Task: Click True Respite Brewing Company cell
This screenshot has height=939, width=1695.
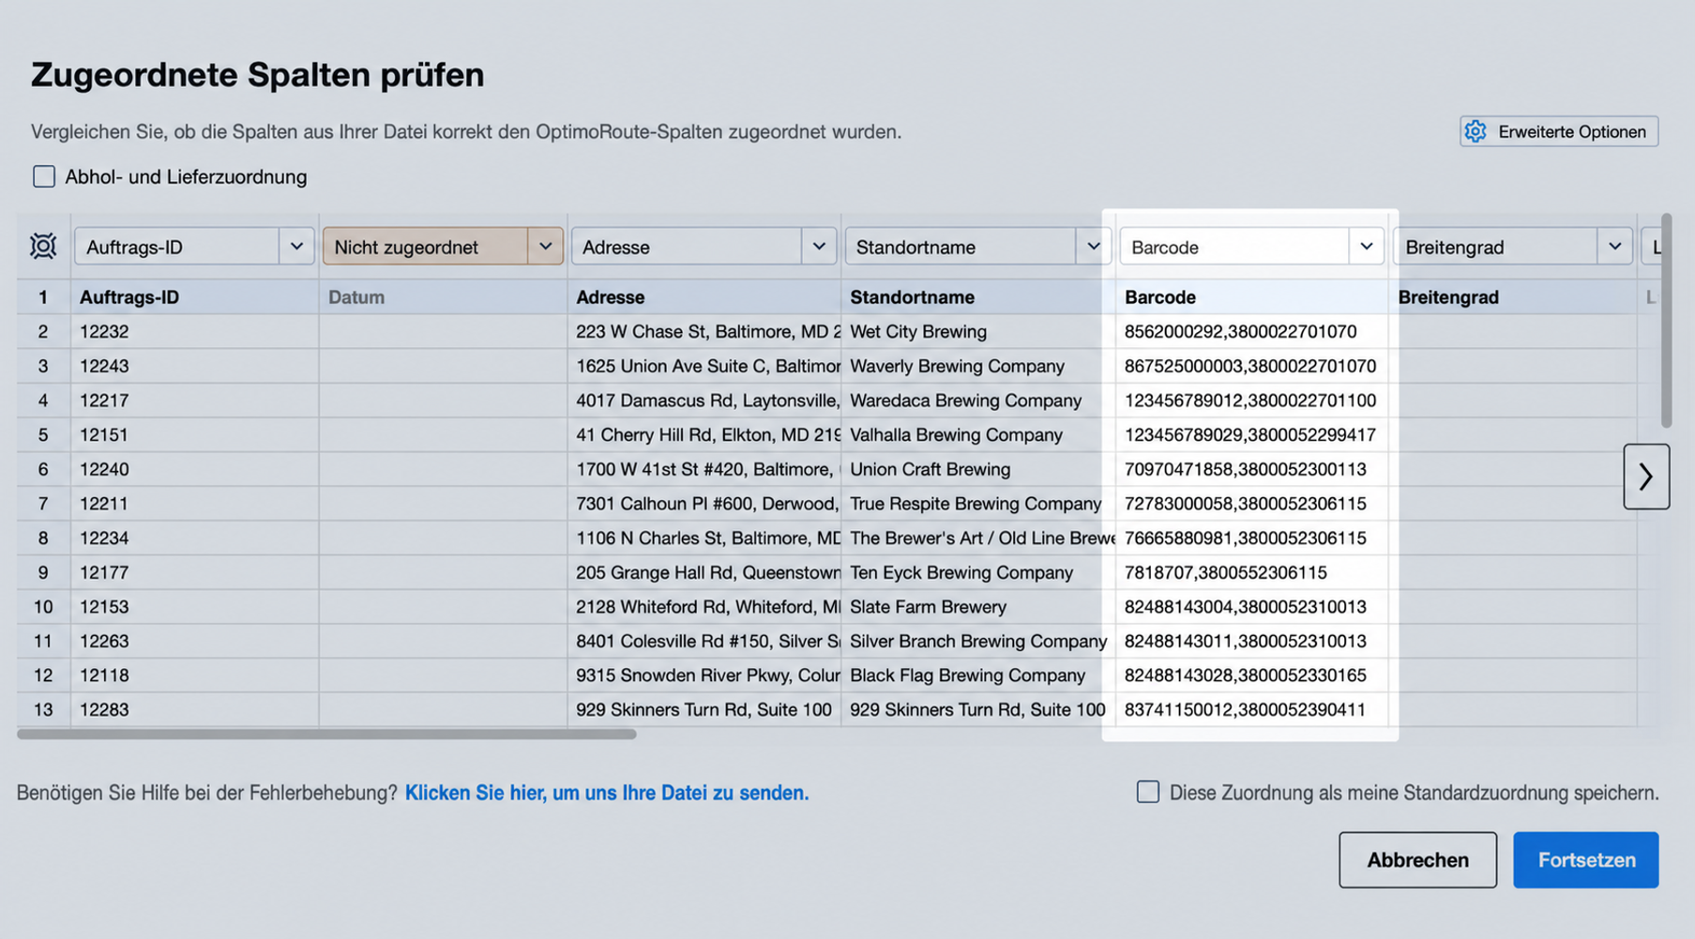Action: click(978, 504)
